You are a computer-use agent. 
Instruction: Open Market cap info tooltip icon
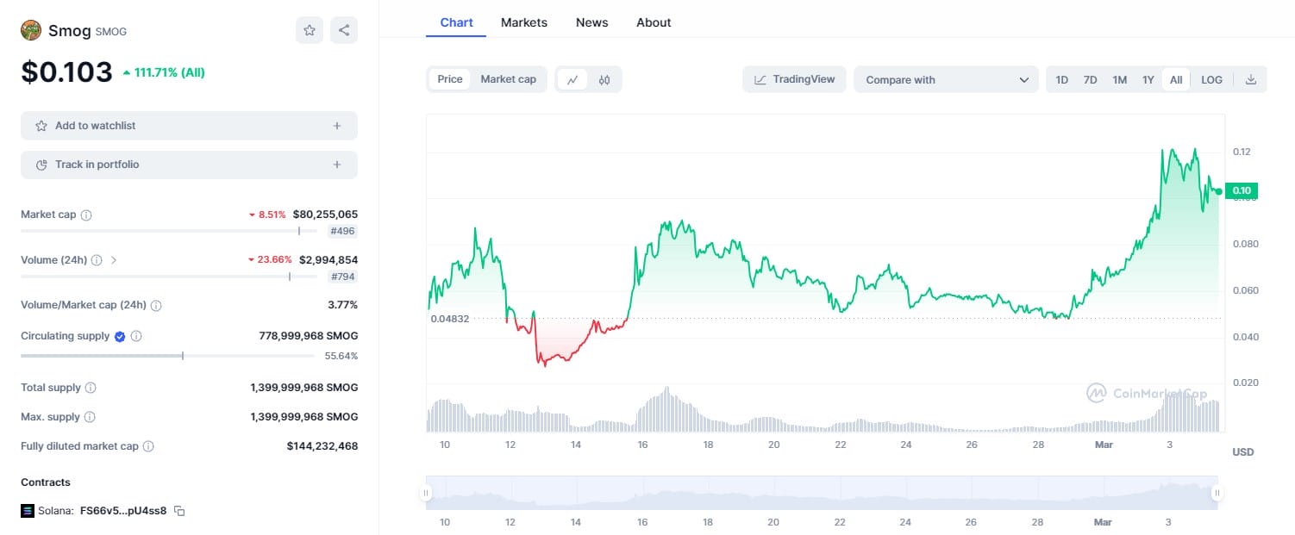point(86,215)
